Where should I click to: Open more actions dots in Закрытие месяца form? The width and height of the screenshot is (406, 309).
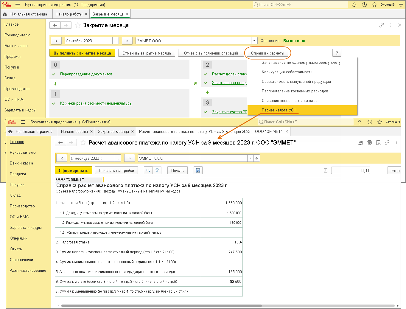pos(391,25)
